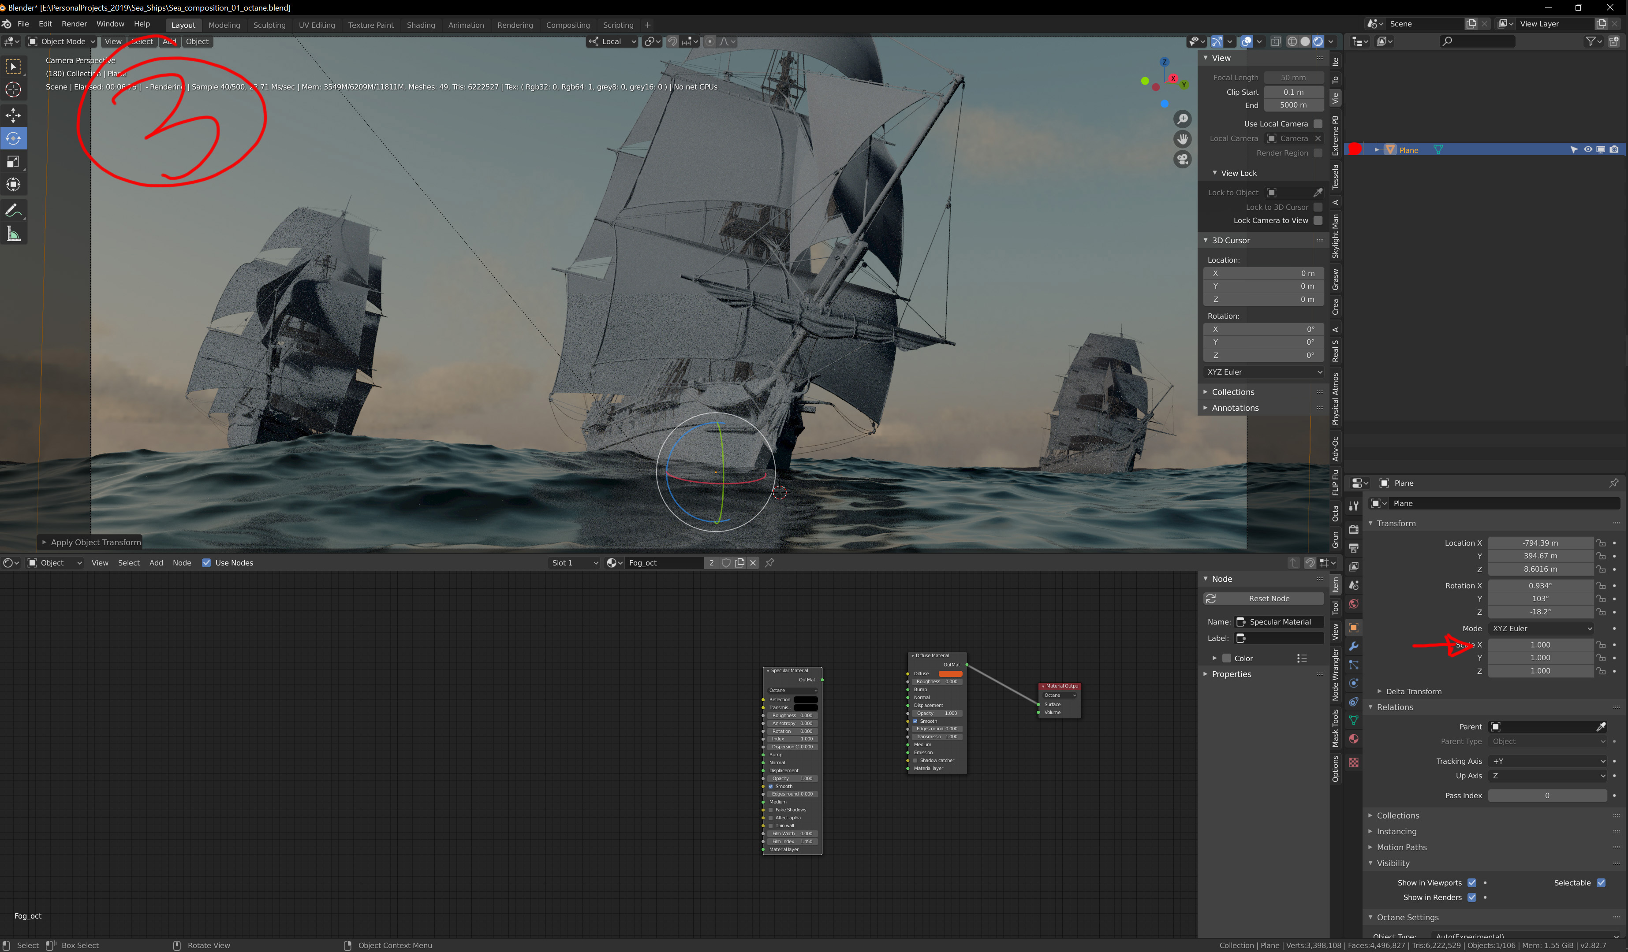Open the Object Mode dropdown
The height and width of the screenshot is (952, 1628).
tap(61, 41)
